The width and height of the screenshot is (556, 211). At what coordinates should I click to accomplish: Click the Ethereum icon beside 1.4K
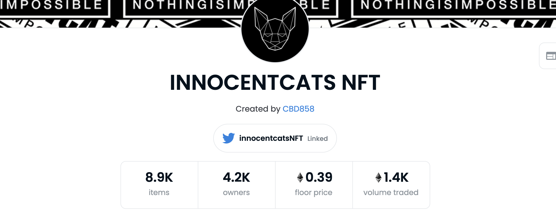378,178
